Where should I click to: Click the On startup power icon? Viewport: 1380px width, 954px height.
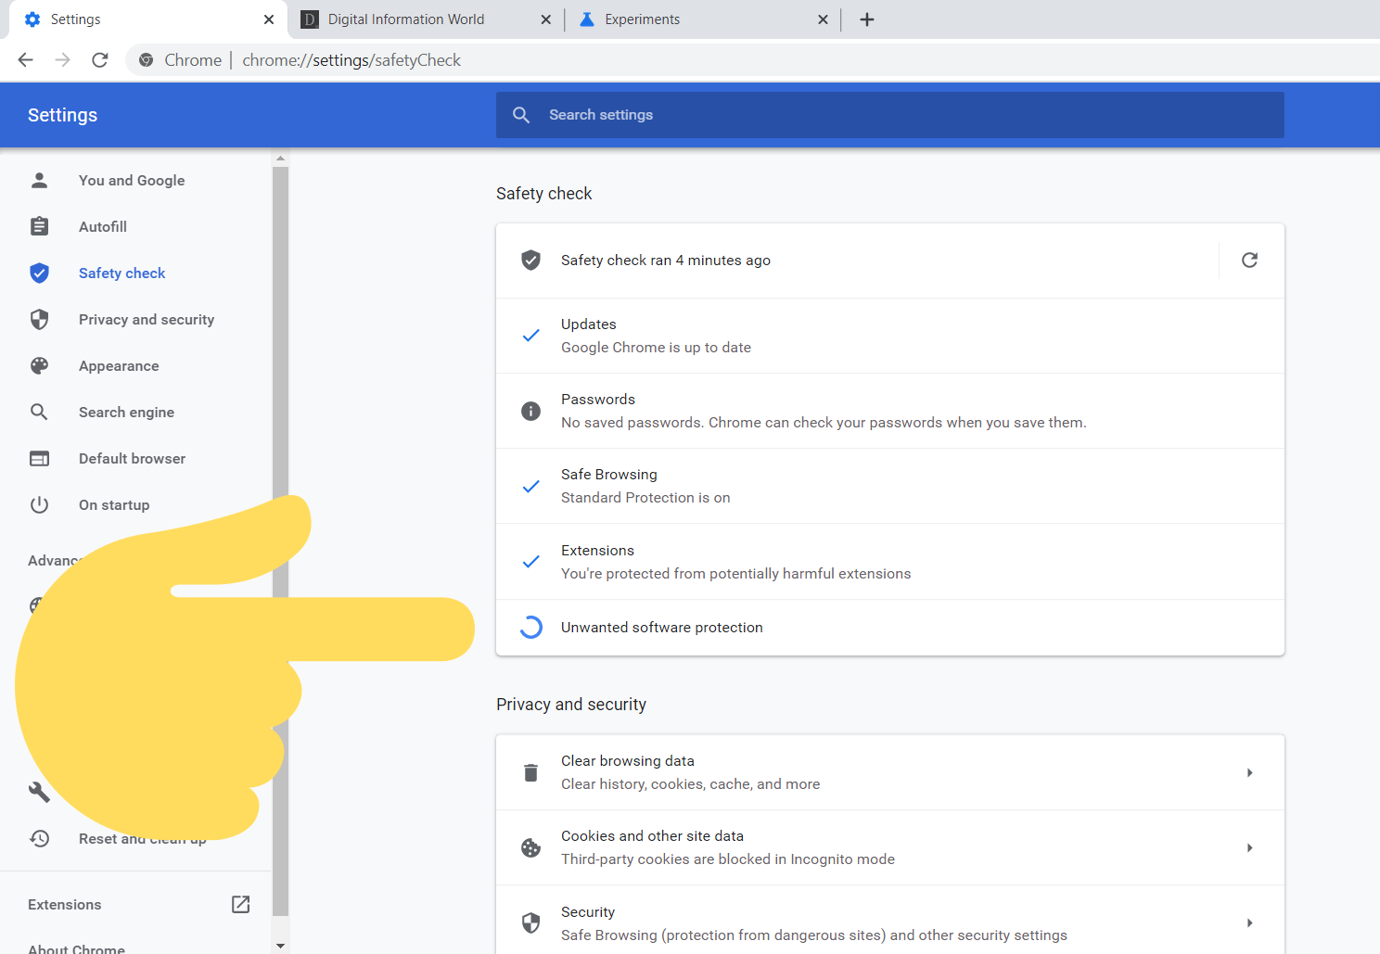tap(39, 504)
